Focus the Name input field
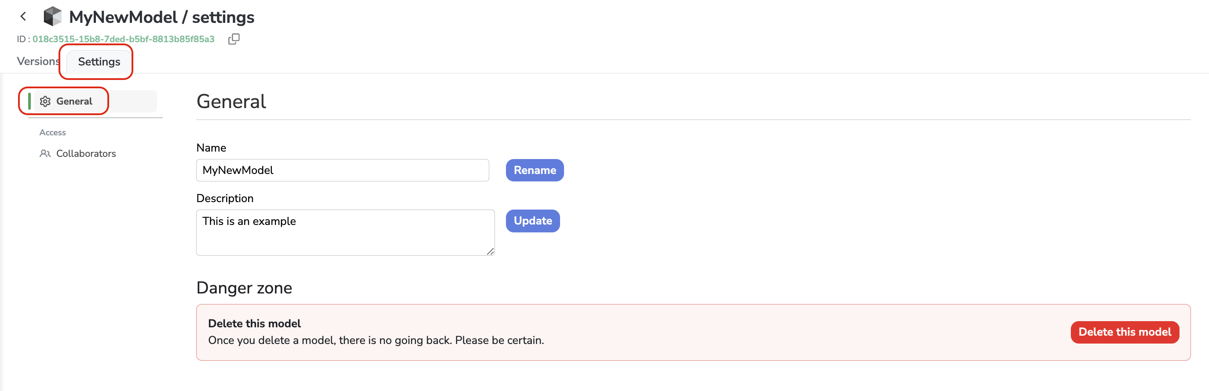This screenshot has width=1209, height=391. [343, 170]
